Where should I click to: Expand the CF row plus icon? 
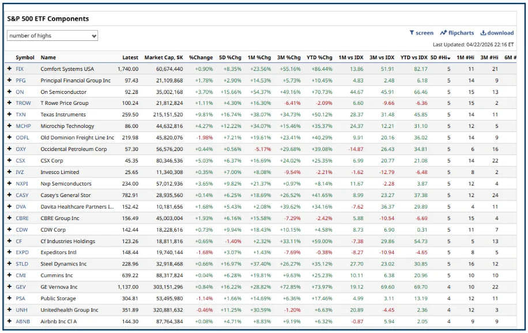[9, 241]
